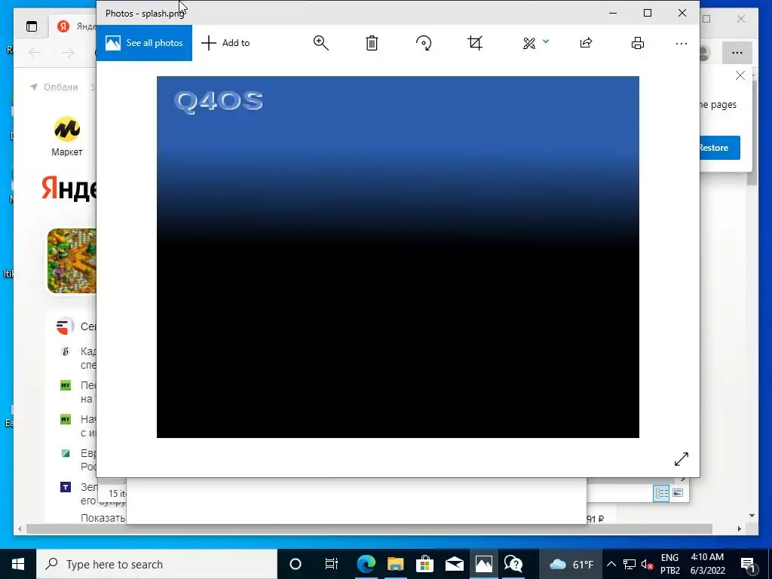Click the browser Back arrow
Image resolution: width=772 pixels, height=579 pixels.
[x=35, y=53]
